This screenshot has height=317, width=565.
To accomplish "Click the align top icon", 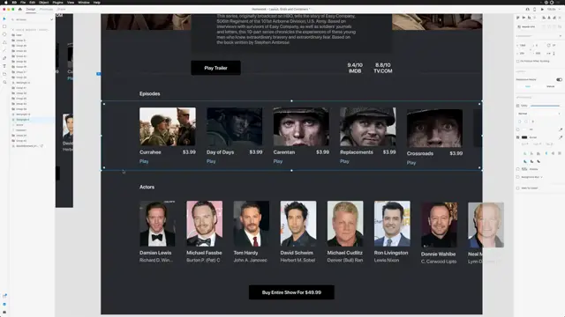I will [518, 18].
